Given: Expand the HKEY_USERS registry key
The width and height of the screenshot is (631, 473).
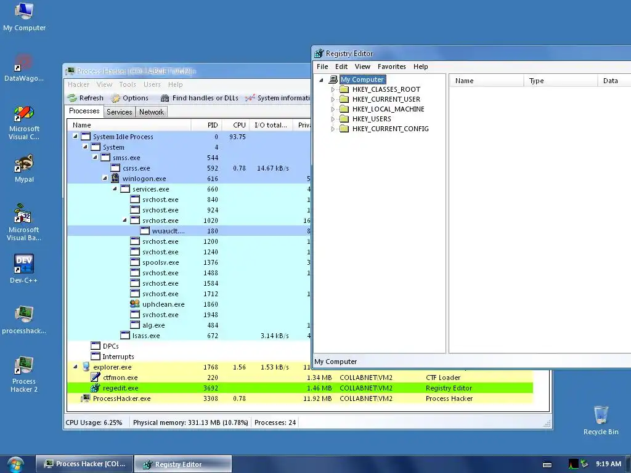Looking at the screenshot, I should pyautogui.click(x=333, y=119).
